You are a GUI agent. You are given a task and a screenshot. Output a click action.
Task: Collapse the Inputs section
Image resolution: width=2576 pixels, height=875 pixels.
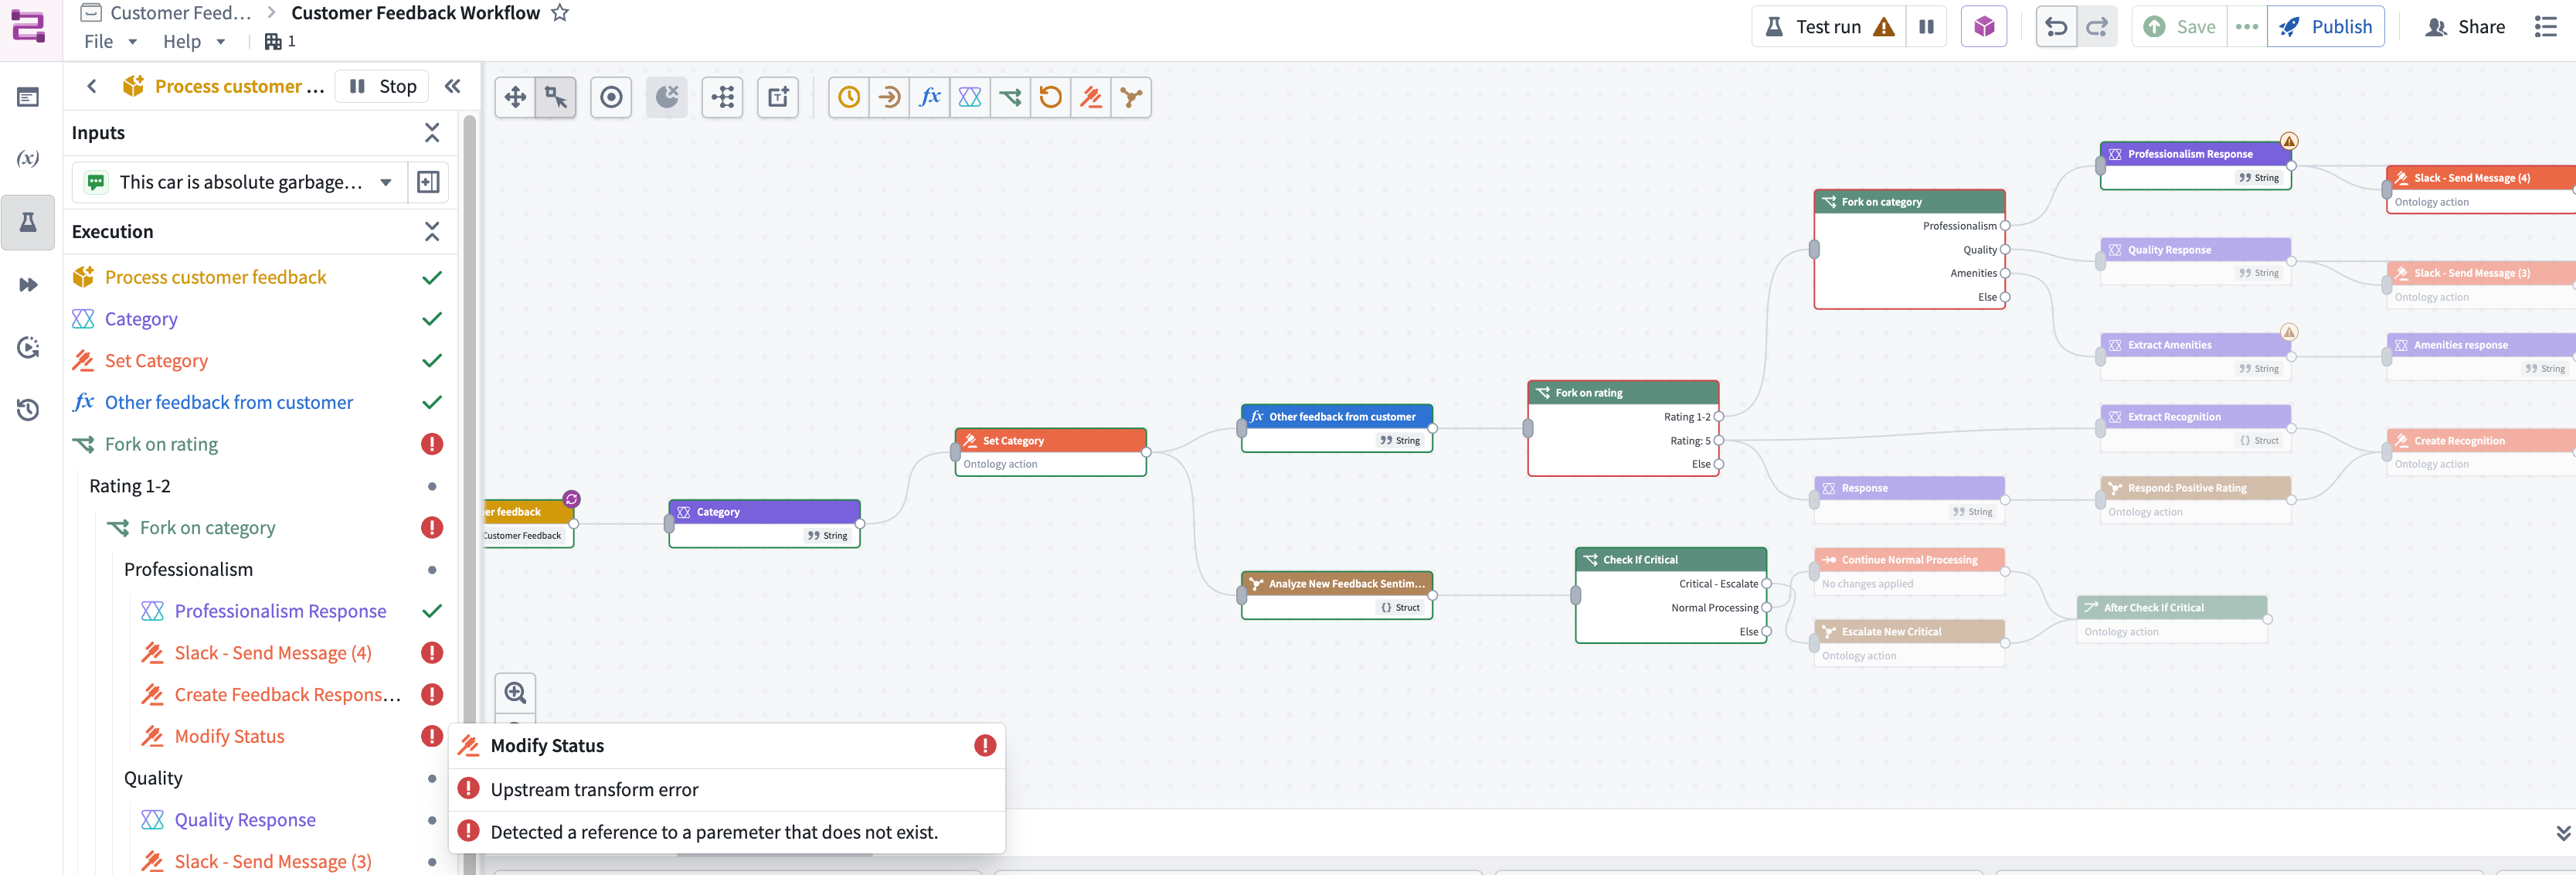(x=432, y=133)
